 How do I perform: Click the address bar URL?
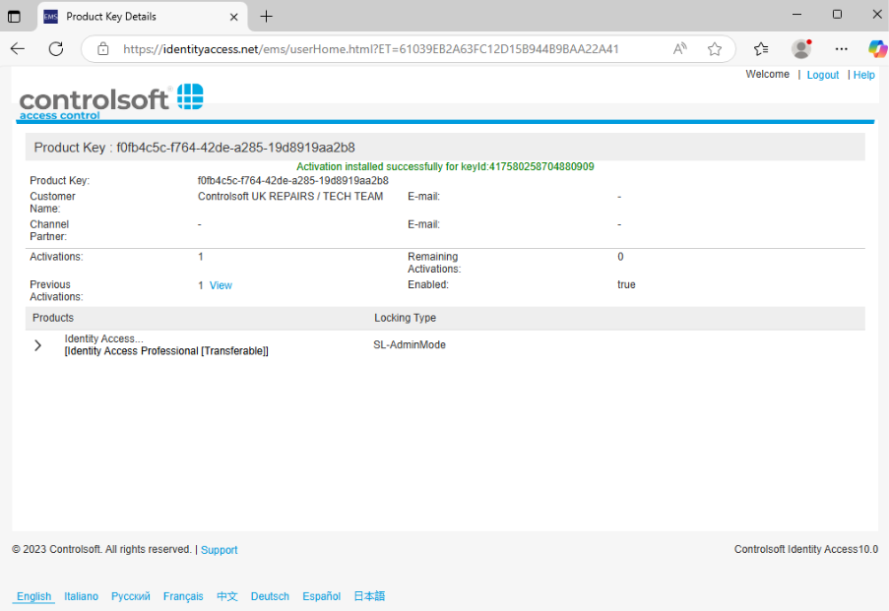click(371, 49)
